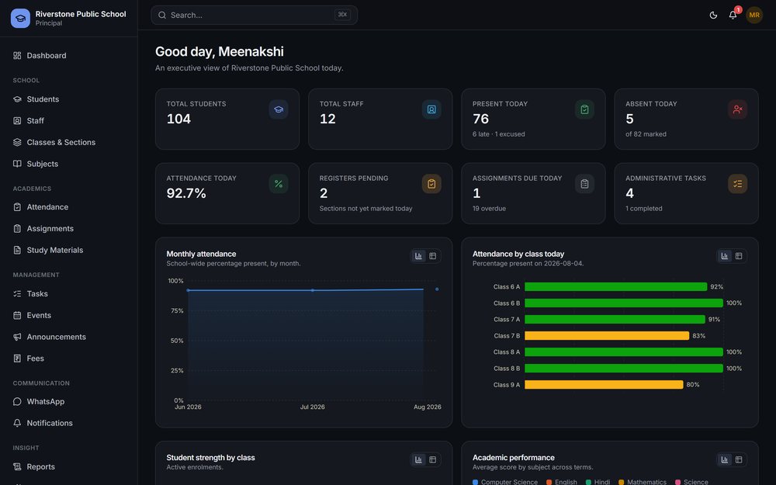Open Subjects in the sidebar
The image size is (776, 485).
pos(69,164)
